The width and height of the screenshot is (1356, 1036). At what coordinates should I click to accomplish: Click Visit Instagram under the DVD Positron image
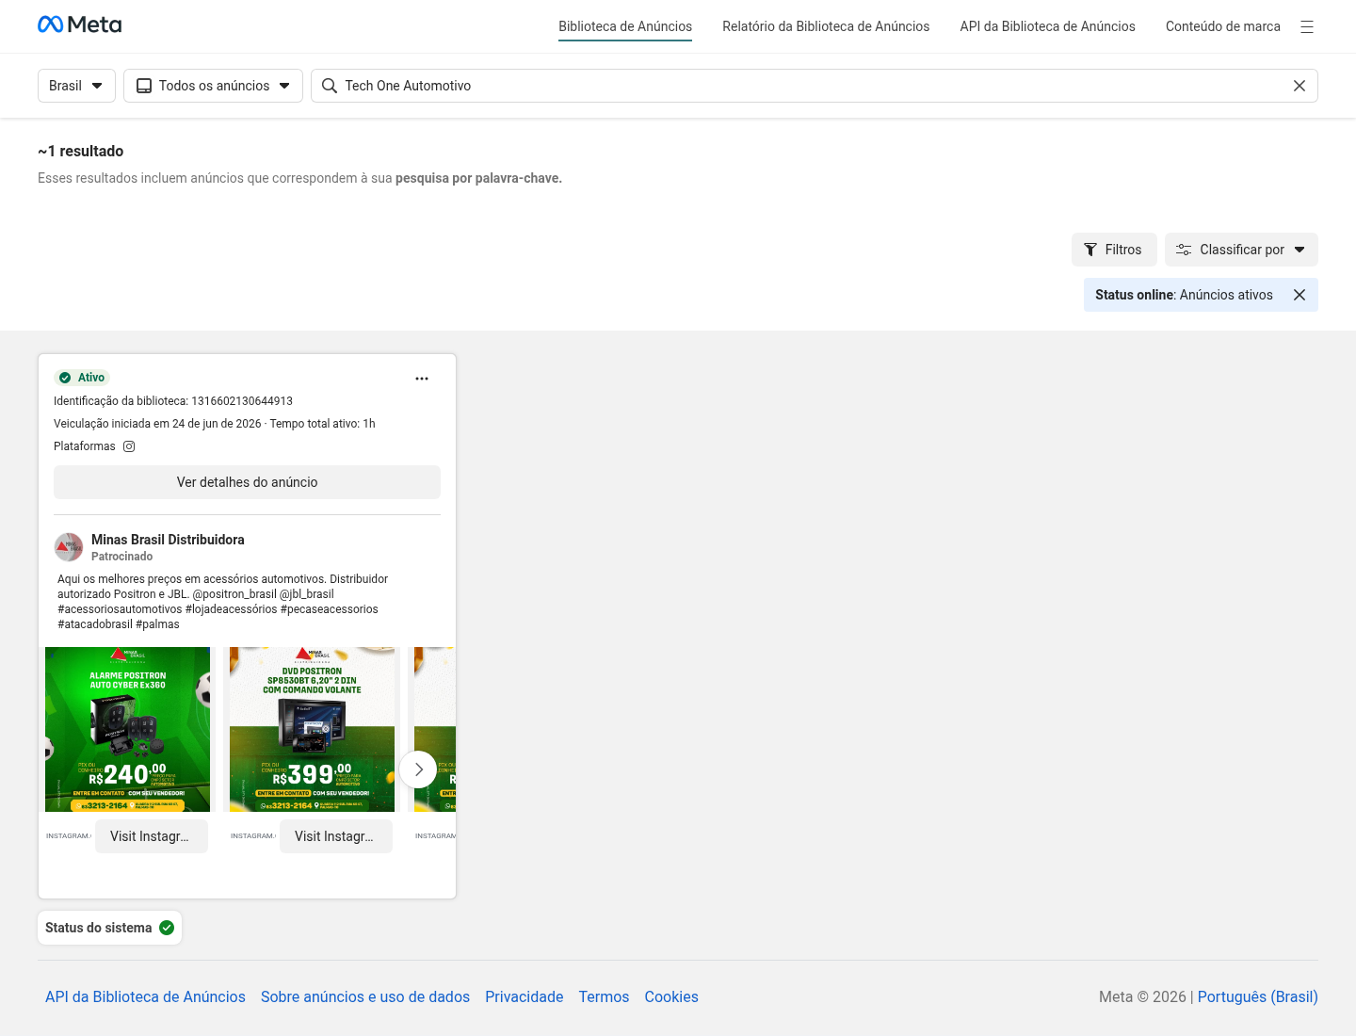pos(336,836)
